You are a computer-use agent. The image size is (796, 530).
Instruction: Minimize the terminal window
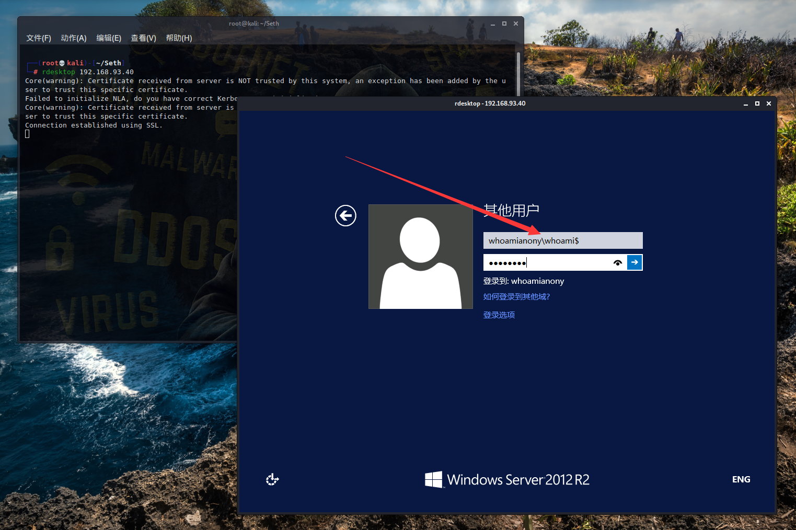[493, 24]
